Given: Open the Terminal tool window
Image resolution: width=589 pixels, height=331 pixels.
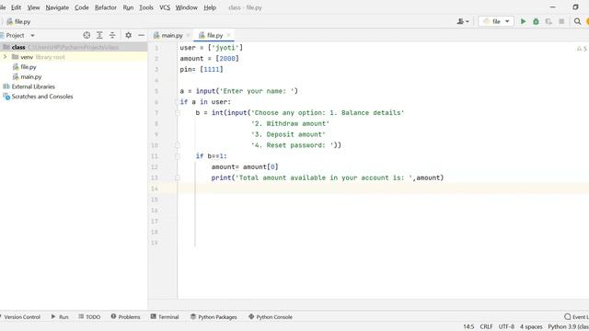Looking at the screenshot, I should [x=165, y=316].
